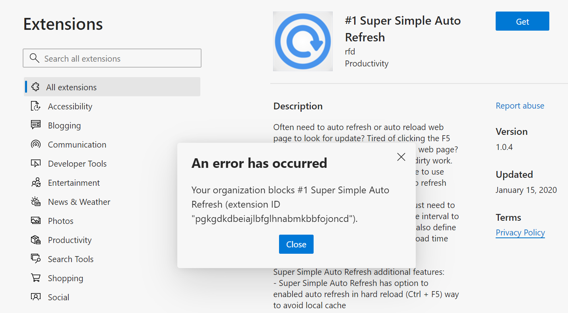Select All extensions in the sidebar
This screenshot has height=313, width=568.
tap(112, 87)
